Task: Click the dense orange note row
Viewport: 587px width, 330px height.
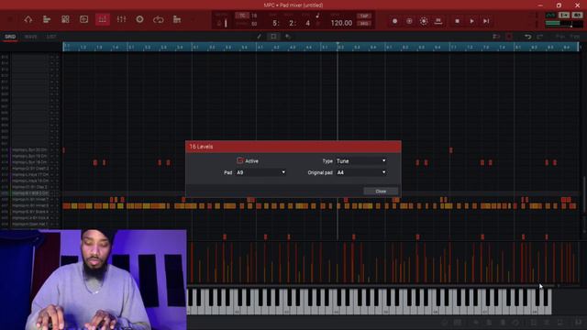Action: [x=320, y=206]
